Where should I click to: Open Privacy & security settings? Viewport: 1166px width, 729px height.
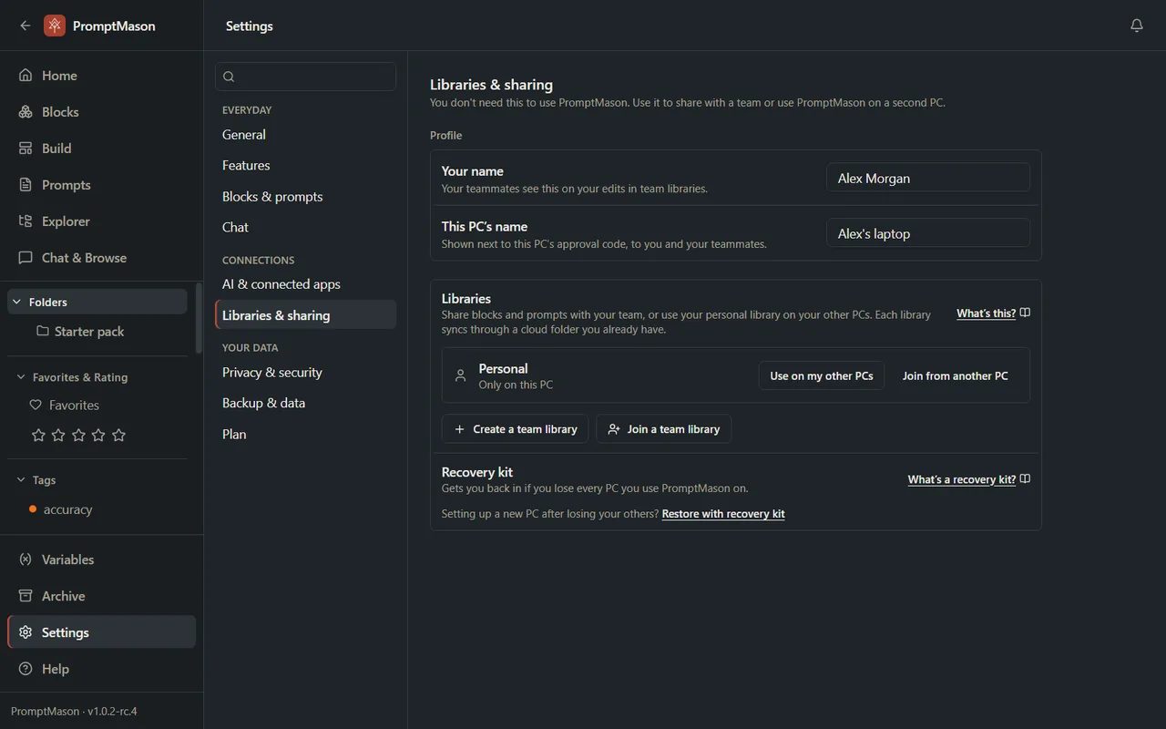coord(305,373)
